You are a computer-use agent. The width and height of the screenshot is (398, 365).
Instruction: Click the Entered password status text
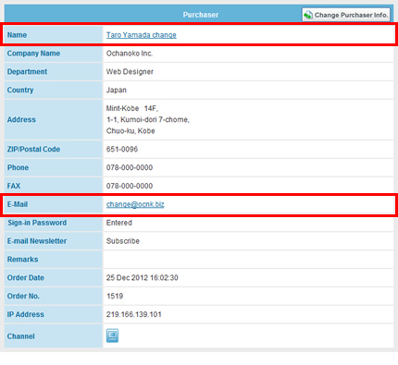point(119,223)
